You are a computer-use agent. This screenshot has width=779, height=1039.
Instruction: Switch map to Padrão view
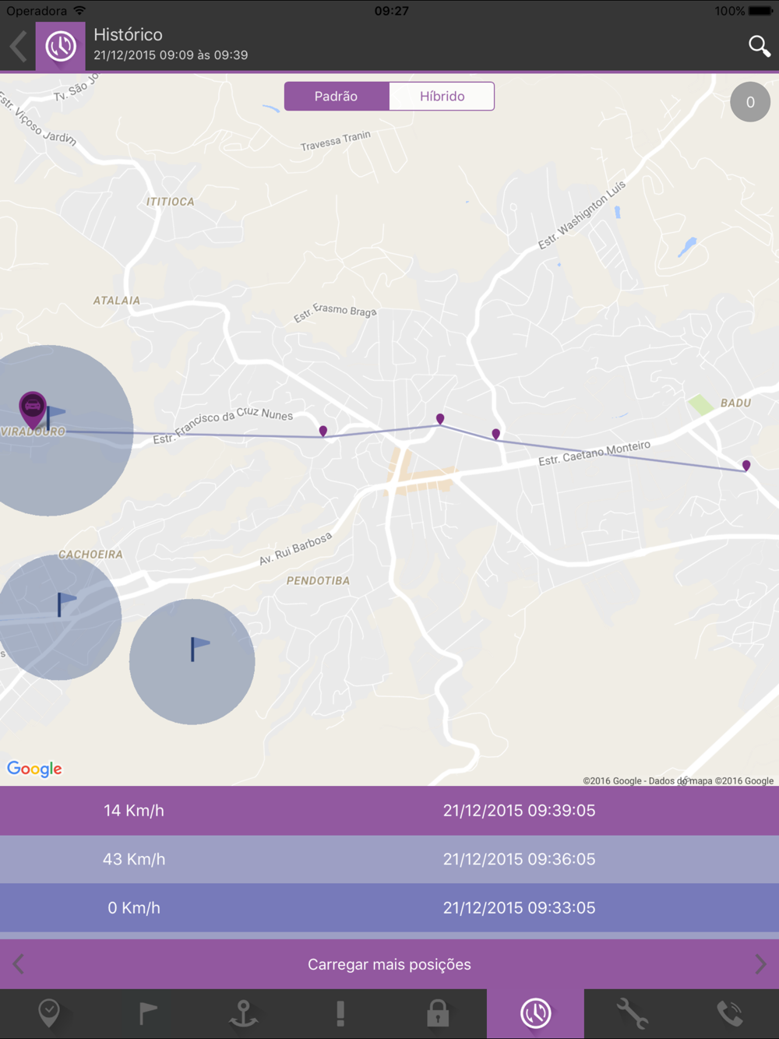coord(337,97)
